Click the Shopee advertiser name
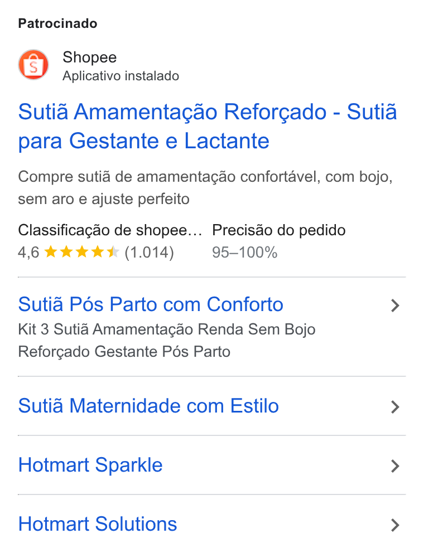This screenshot has width=424, height=553. (90, 57)
